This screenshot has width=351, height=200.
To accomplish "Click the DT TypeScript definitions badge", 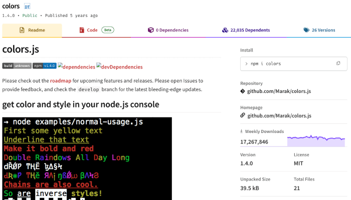I will click(x=27, y=6).
